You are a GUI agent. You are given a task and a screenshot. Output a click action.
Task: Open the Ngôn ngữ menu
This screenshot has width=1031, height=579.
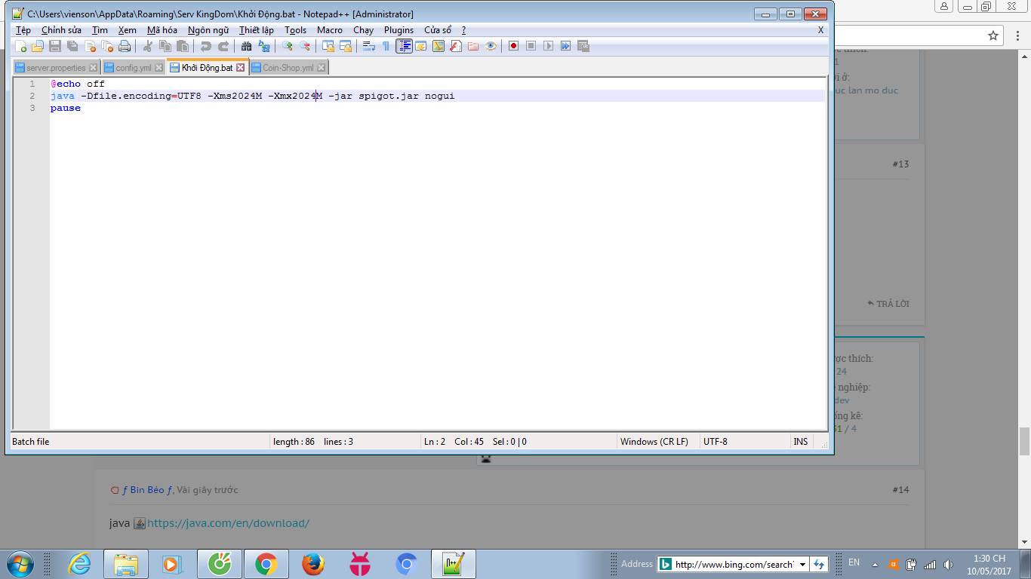tap(208, 30)
